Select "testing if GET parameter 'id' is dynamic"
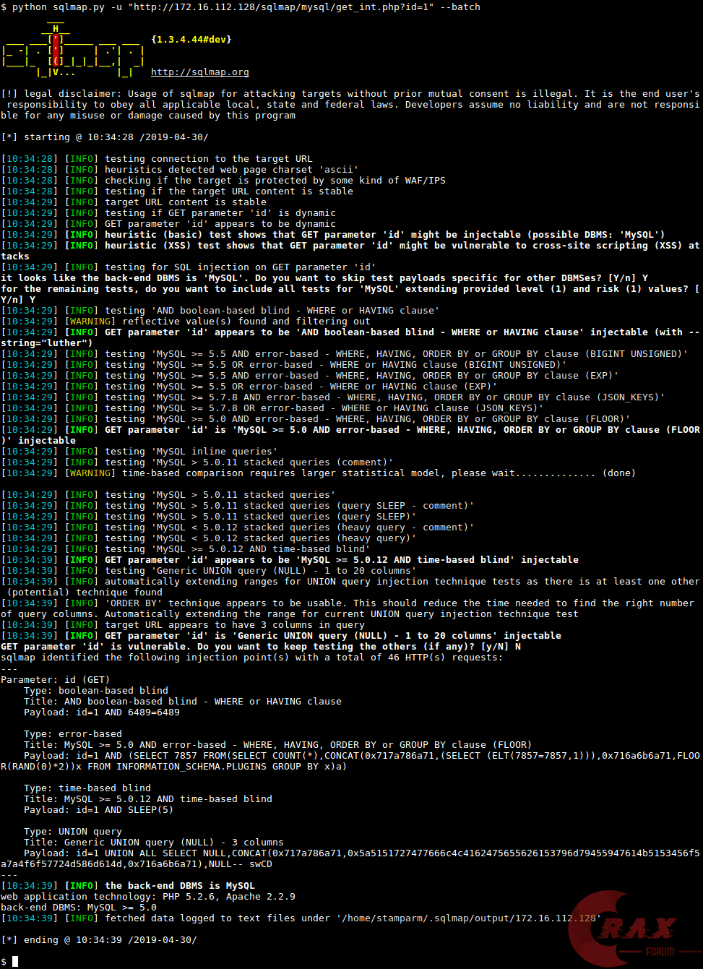The width and height of the screenshot is (703, 969). pos(220,213)
